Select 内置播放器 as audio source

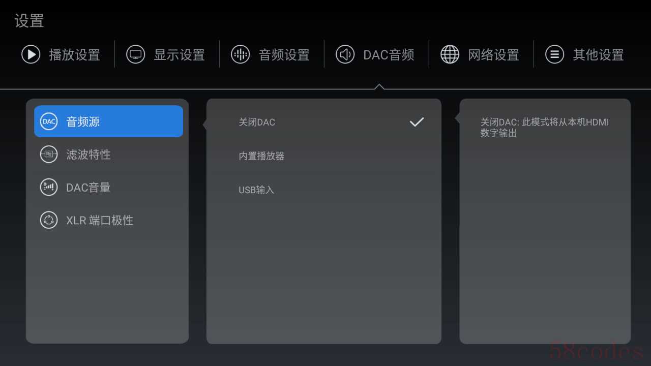coord(323,156)
